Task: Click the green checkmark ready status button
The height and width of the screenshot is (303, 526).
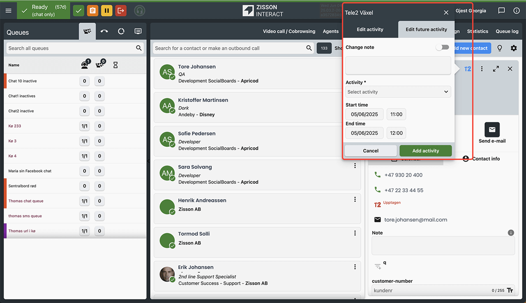Action: point(78,11)
